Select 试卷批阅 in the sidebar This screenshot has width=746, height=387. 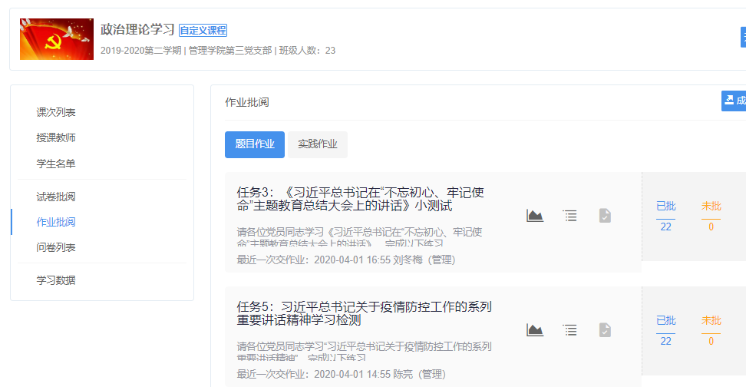click(x=56, y=197)
